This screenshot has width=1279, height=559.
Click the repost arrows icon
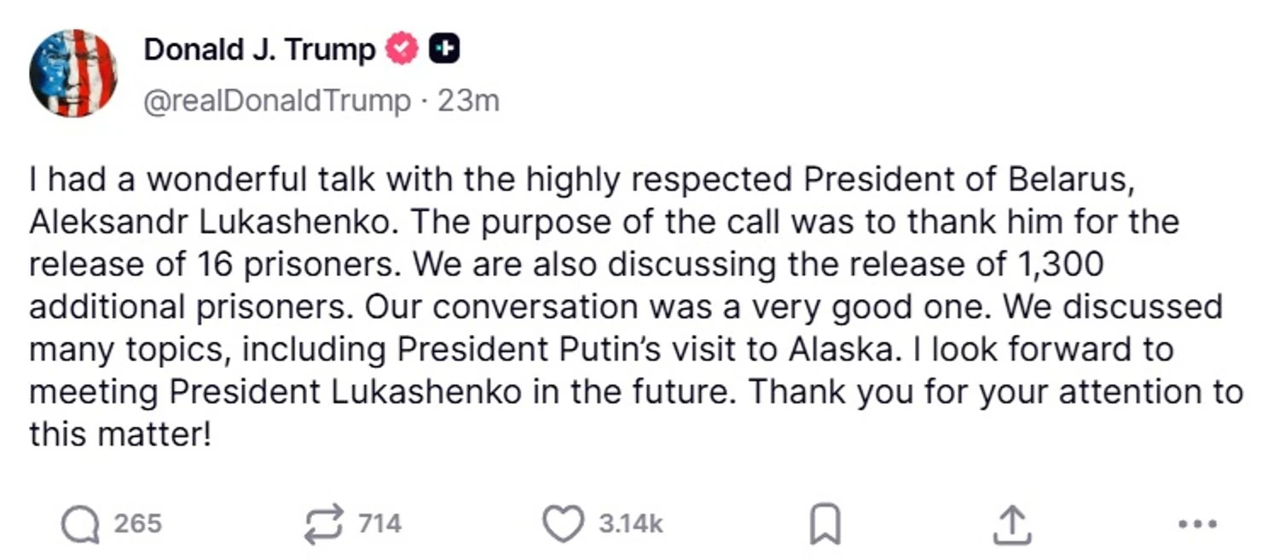324,523
